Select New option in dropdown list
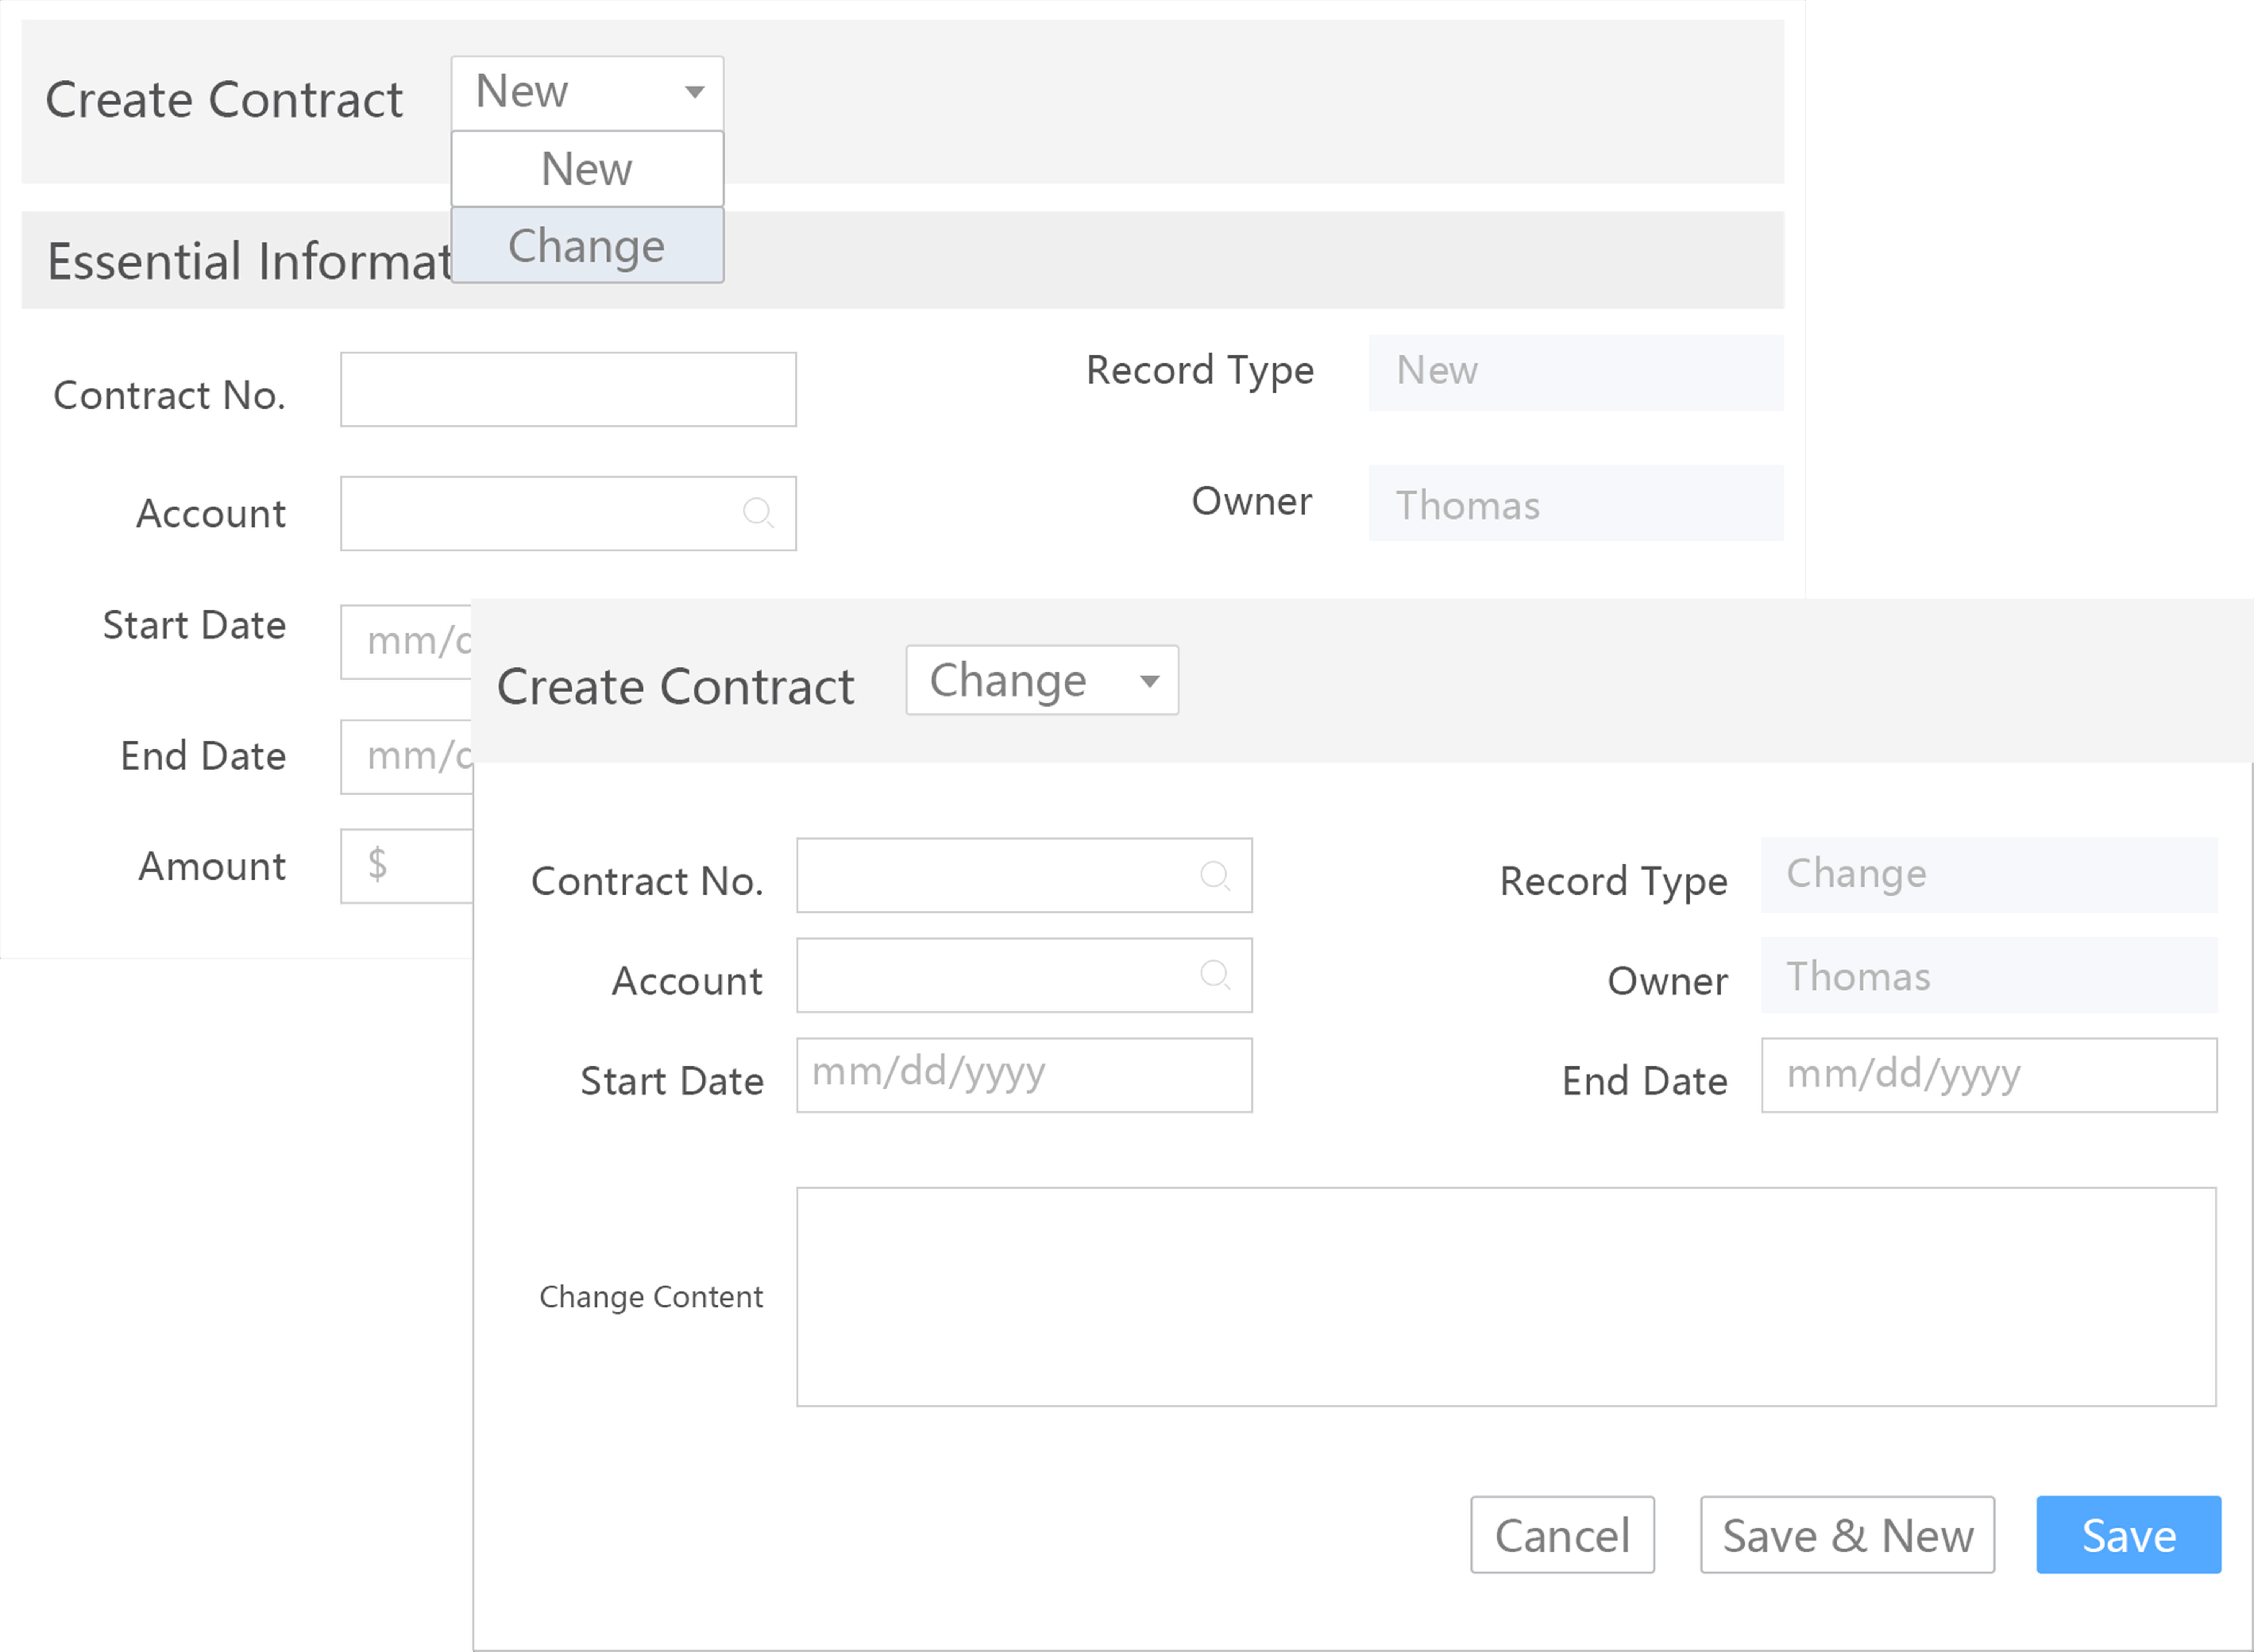 pos(587,169)
